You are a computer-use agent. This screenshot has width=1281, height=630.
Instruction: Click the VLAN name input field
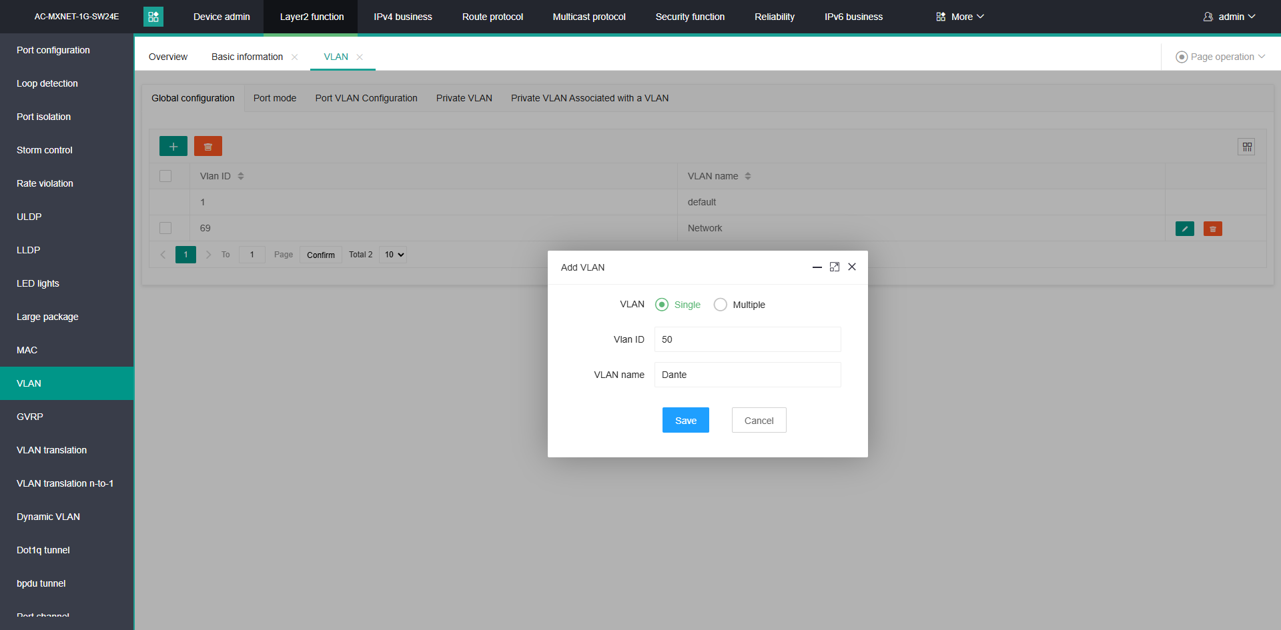747,375
